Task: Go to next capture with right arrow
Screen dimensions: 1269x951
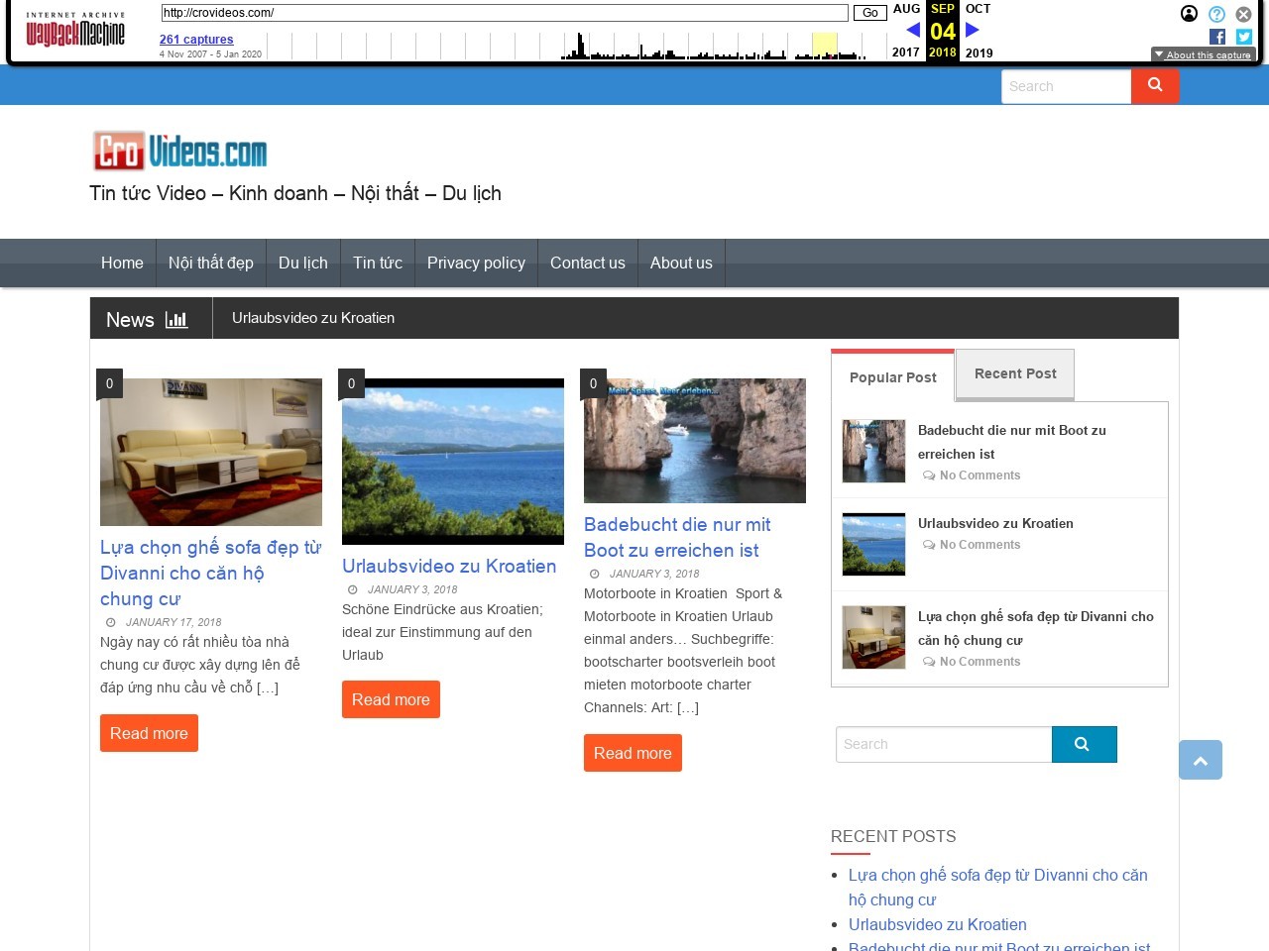Action: tap(973, 30)
